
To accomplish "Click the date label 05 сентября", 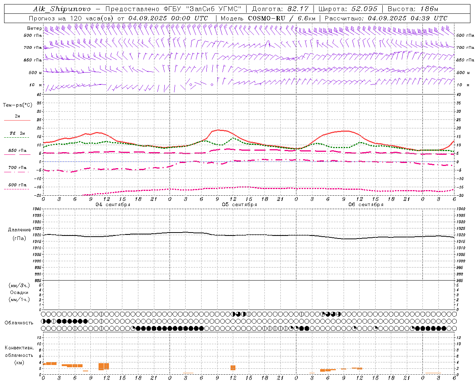I will (x=239, y=205).
